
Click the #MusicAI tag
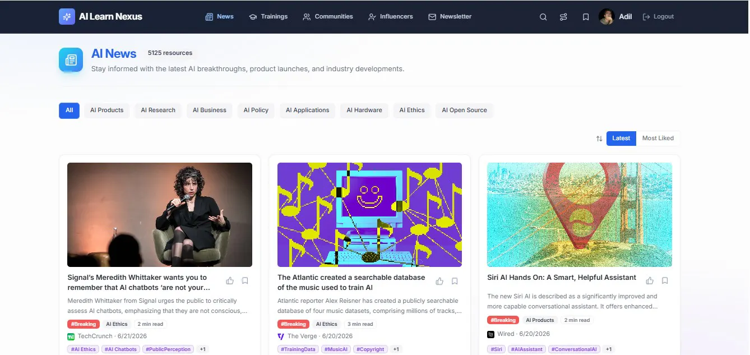pyautogui.click(x=336, y=349)
